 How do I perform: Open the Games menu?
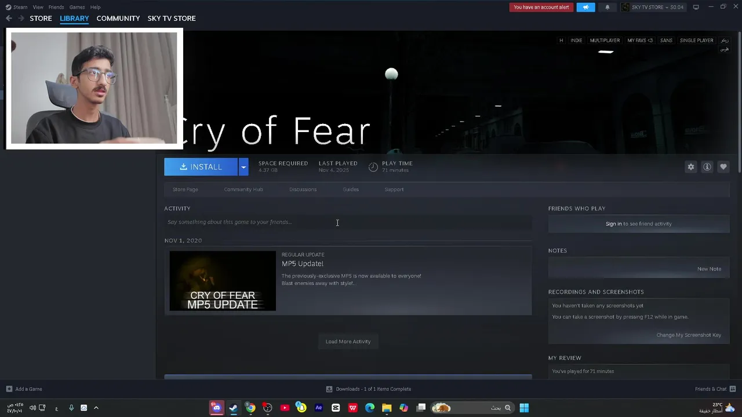tap(77, 7)
